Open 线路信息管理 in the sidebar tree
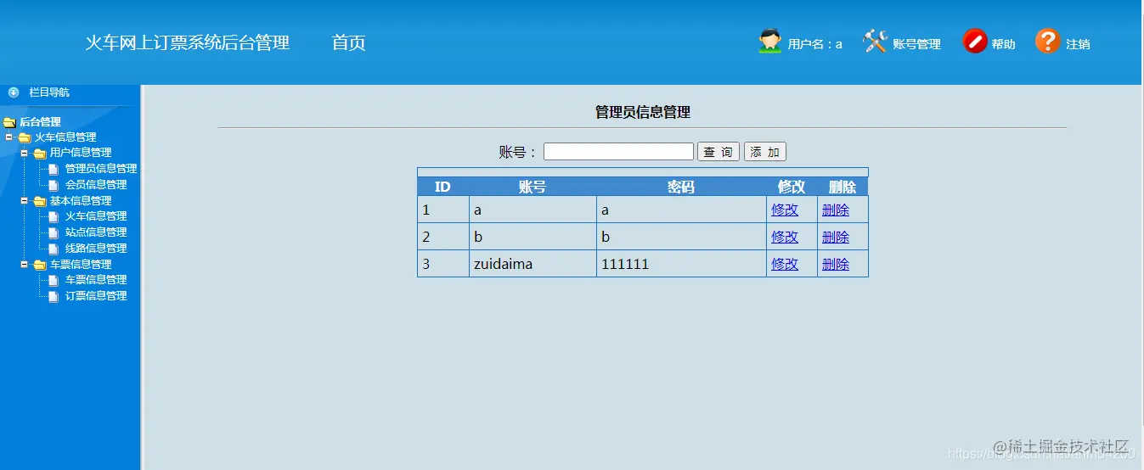Image resolution: width=1144 pixels, height=470 pixels. 96,249
